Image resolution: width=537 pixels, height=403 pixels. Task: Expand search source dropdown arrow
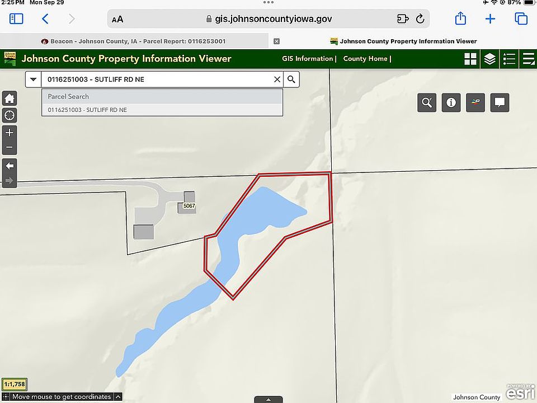(33, 79)
